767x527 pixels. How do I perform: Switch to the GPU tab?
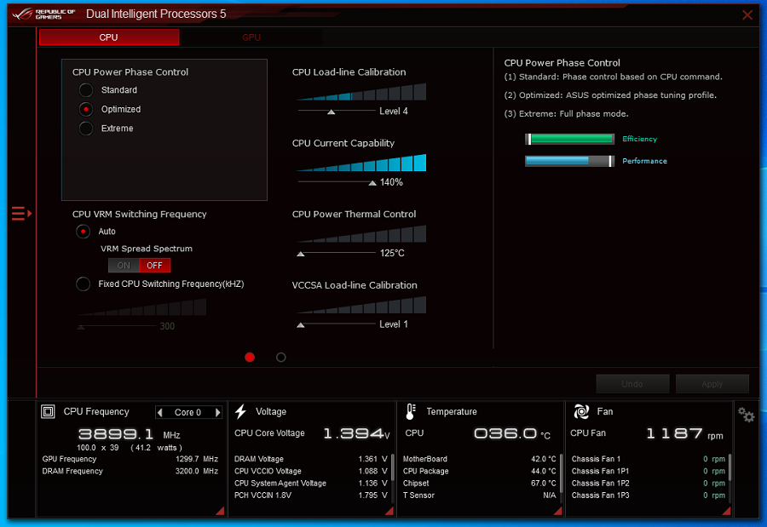point(251,37)
